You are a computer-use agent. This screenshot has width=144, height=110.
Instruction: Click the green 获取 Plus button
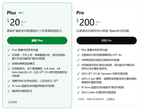tap(37, 40)
